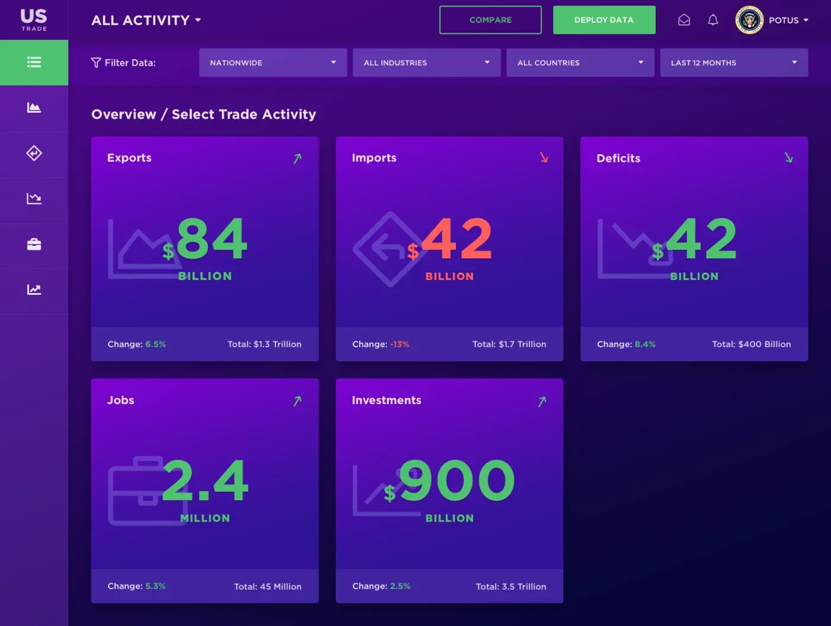The width and height of the screenshot is (831, 626).
Task: Open the declining line chart sidebar icon
Action: pos(34,198)
